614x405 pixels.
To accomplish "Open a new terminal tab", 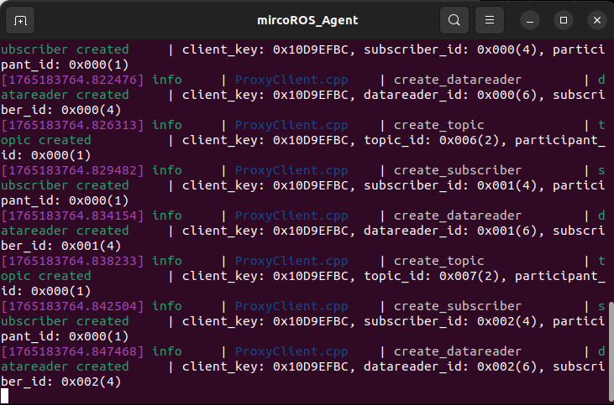I will coord(20,20).
